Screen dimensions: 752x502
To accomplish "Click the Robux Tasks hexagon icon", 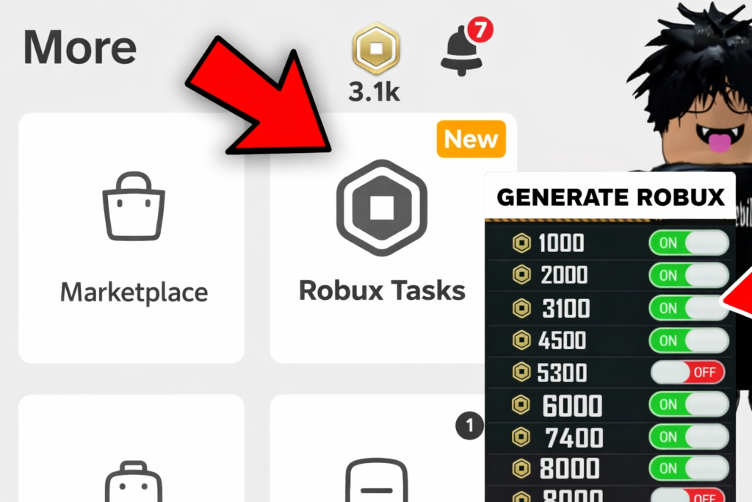I will (x=382, y=207).
